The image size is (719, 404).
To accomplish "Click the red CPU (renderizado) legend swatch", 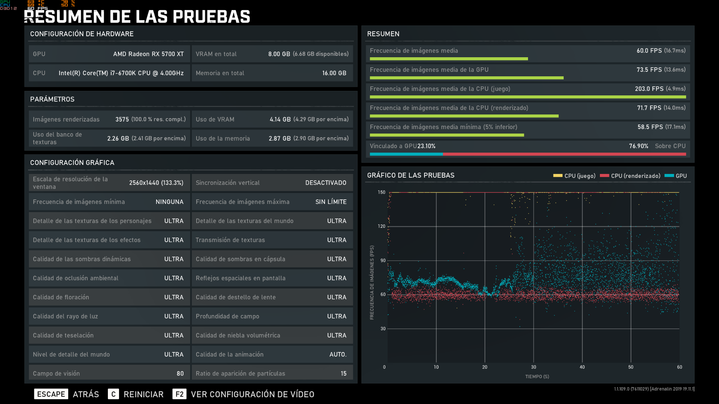I will pos(604,176).
